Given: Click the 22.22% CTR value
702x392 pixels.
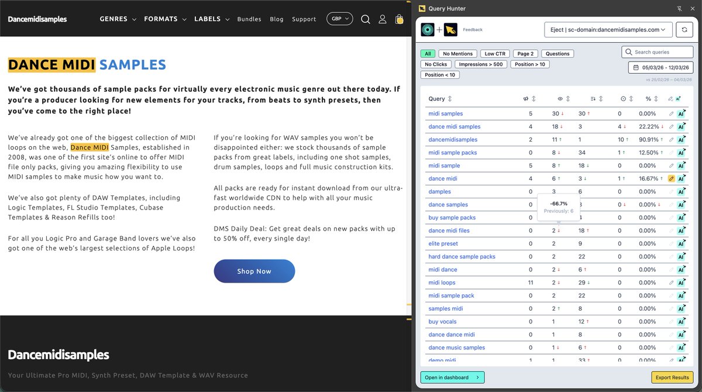Looking at the screenshot, I should point(649,126).
